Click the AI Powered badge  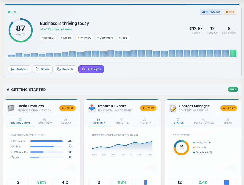click(x=211, y=12)
